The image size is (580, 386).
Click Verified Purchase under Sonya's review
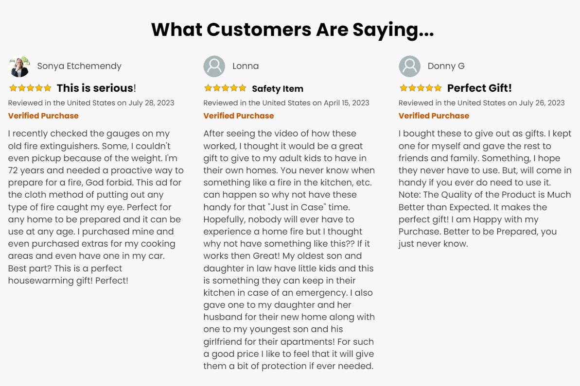(43, 116)
